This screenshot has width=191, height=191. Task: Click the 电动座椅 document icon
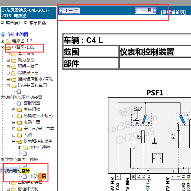pos(25,176)
